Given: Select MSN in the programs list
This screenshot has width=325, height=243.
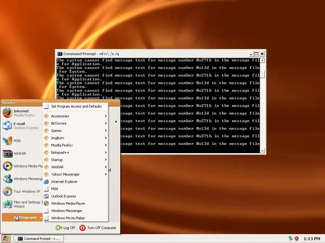Looking at the screenshot, I should [76, 189].
